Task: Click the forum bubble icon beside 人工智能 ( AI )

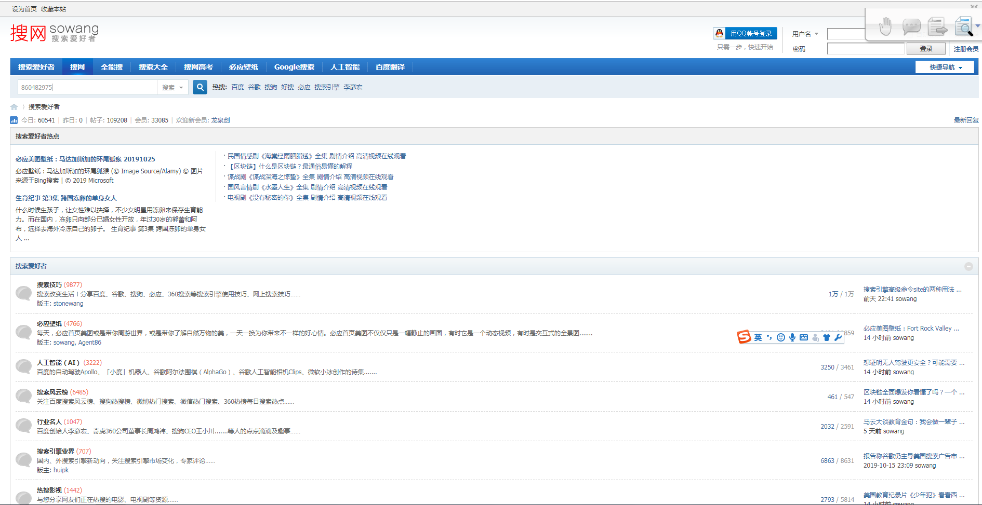Action: [x=23, y=366]
